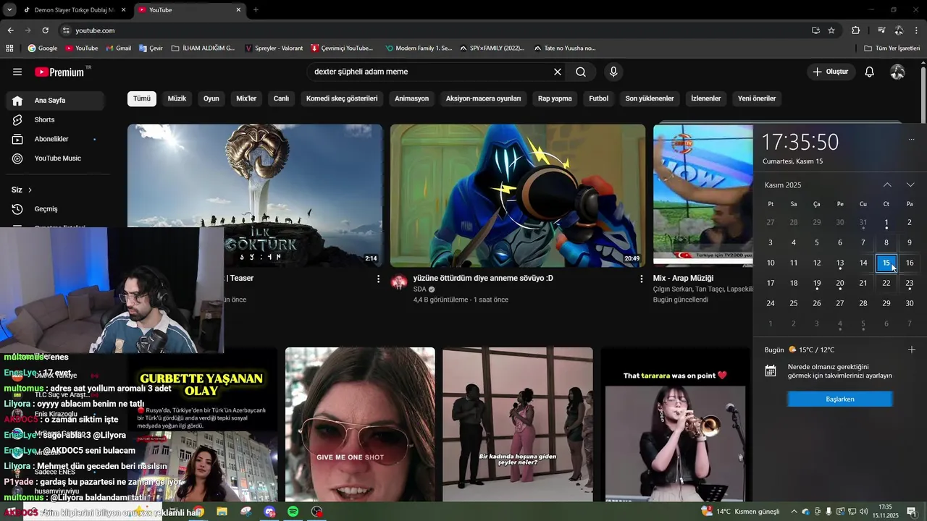Screen dimensions: 927x521
Task: Open the 'yüzüne öttürdüm diye anneme sövüyo' title
Action: pyautogui.click(x=483, y=278)
